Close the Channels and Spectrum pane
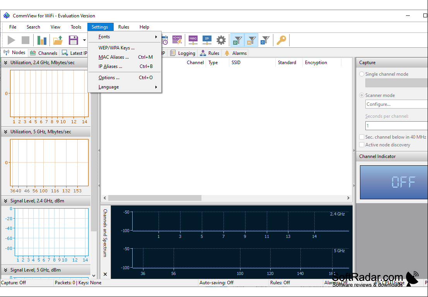This screenshot has width=428, height=297. [x=105, y=274]
